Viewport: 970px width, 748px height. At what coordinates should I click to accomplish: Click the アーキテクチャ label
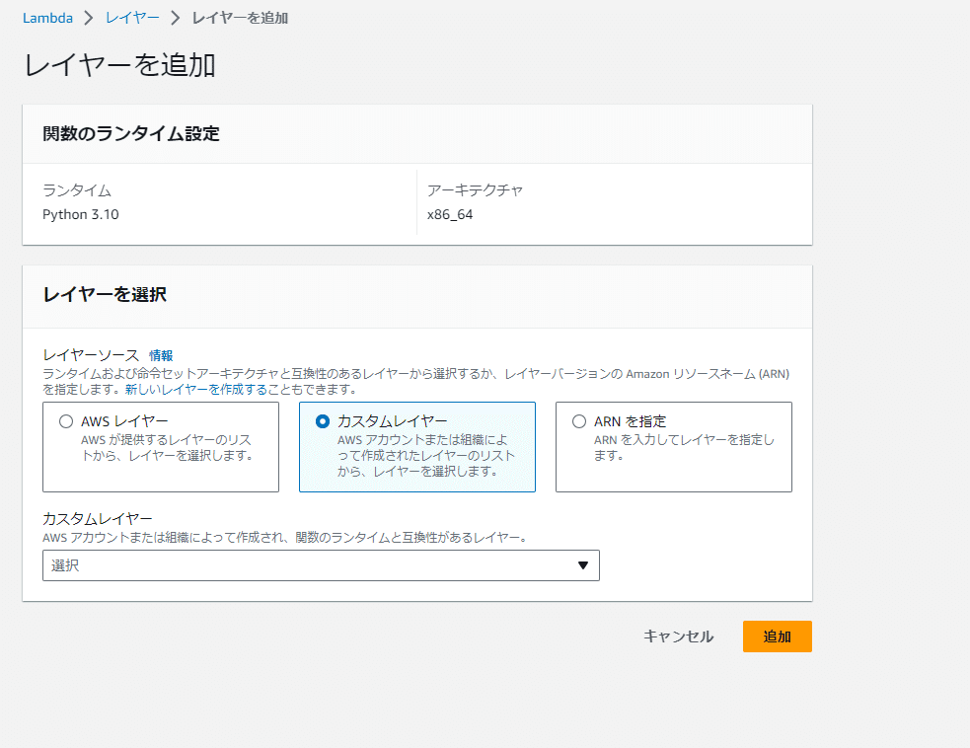click(475, 189)
